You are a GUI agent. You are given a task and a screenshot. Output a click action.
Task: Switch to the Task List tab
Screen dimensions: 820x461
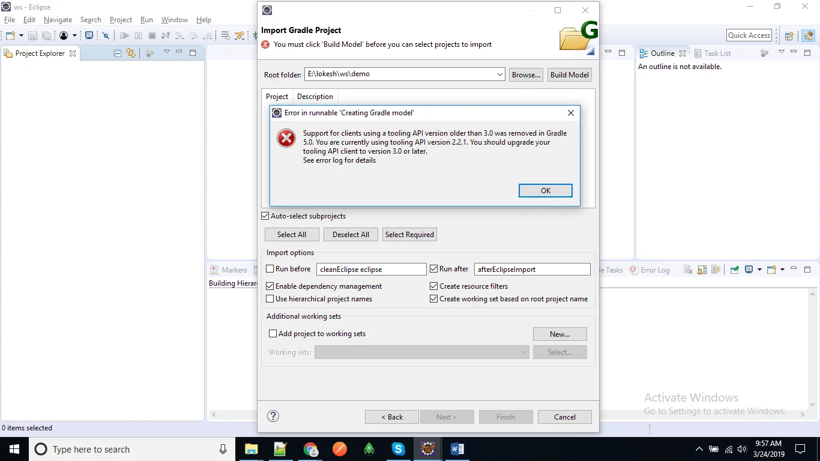713,53
